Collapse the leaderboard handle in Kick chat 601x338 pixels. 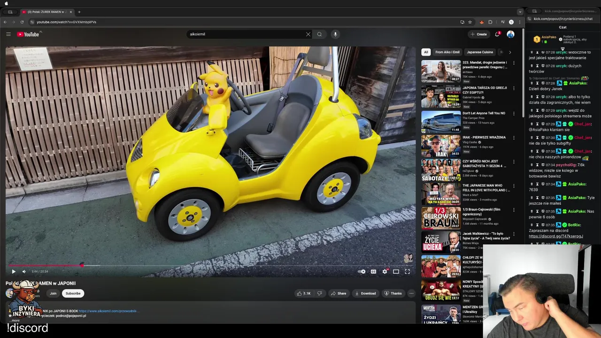point(563,48)
